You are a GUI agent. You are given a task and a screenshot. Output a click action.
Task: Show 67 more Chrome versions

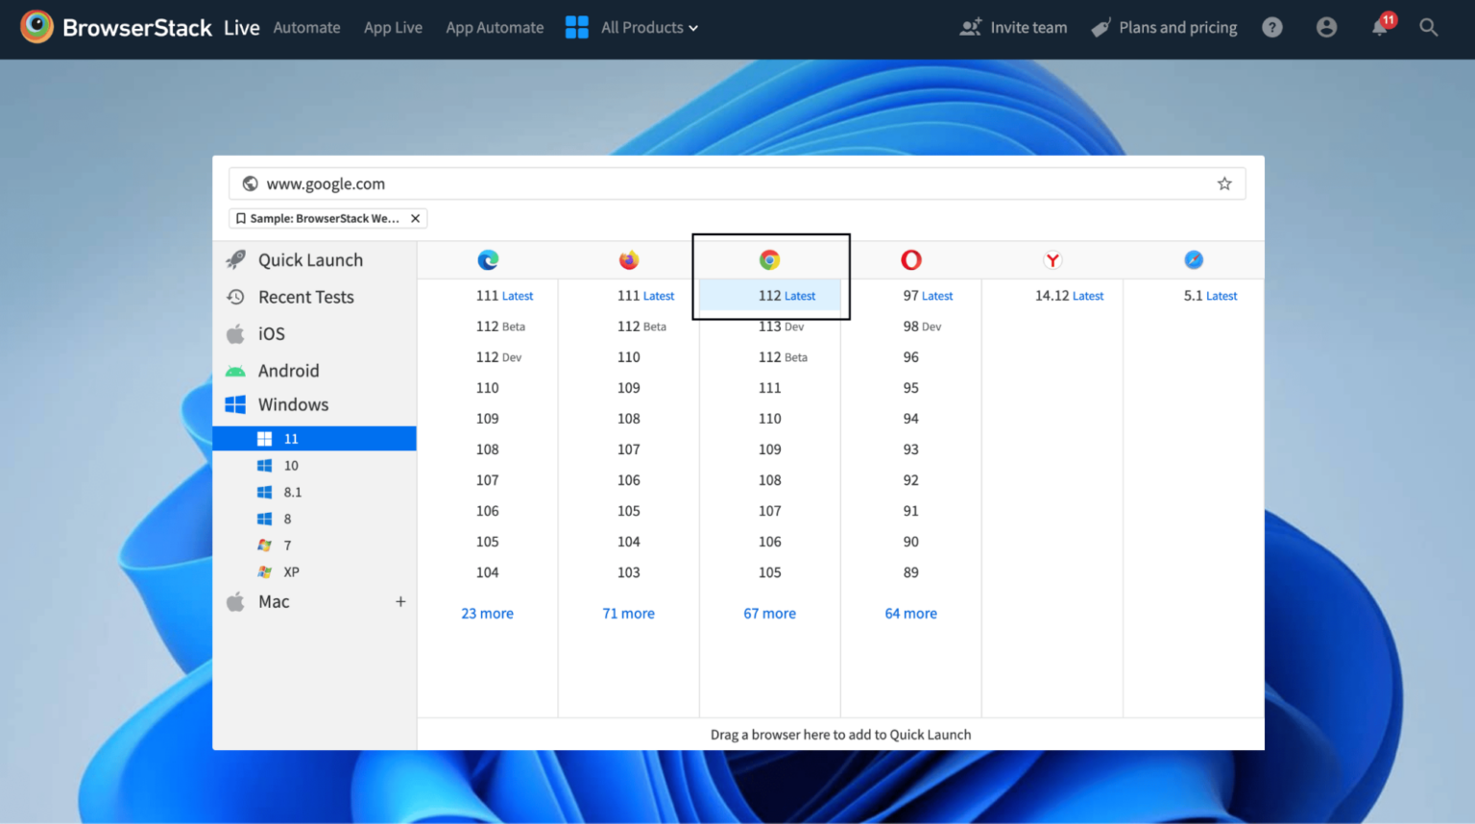(769, 613)
